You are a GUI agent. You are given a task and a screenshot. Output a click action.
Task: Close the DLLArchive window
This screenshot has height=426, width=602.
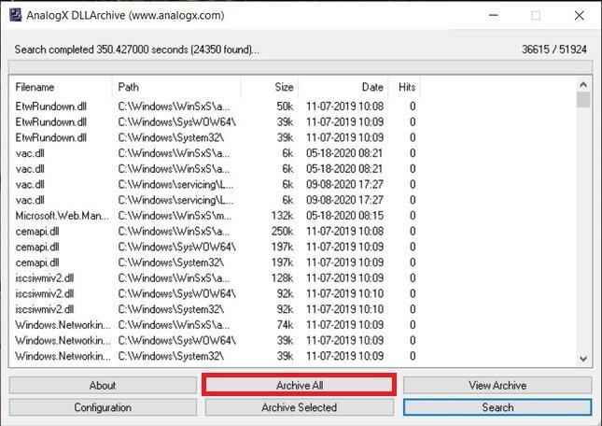pos(579,15)
